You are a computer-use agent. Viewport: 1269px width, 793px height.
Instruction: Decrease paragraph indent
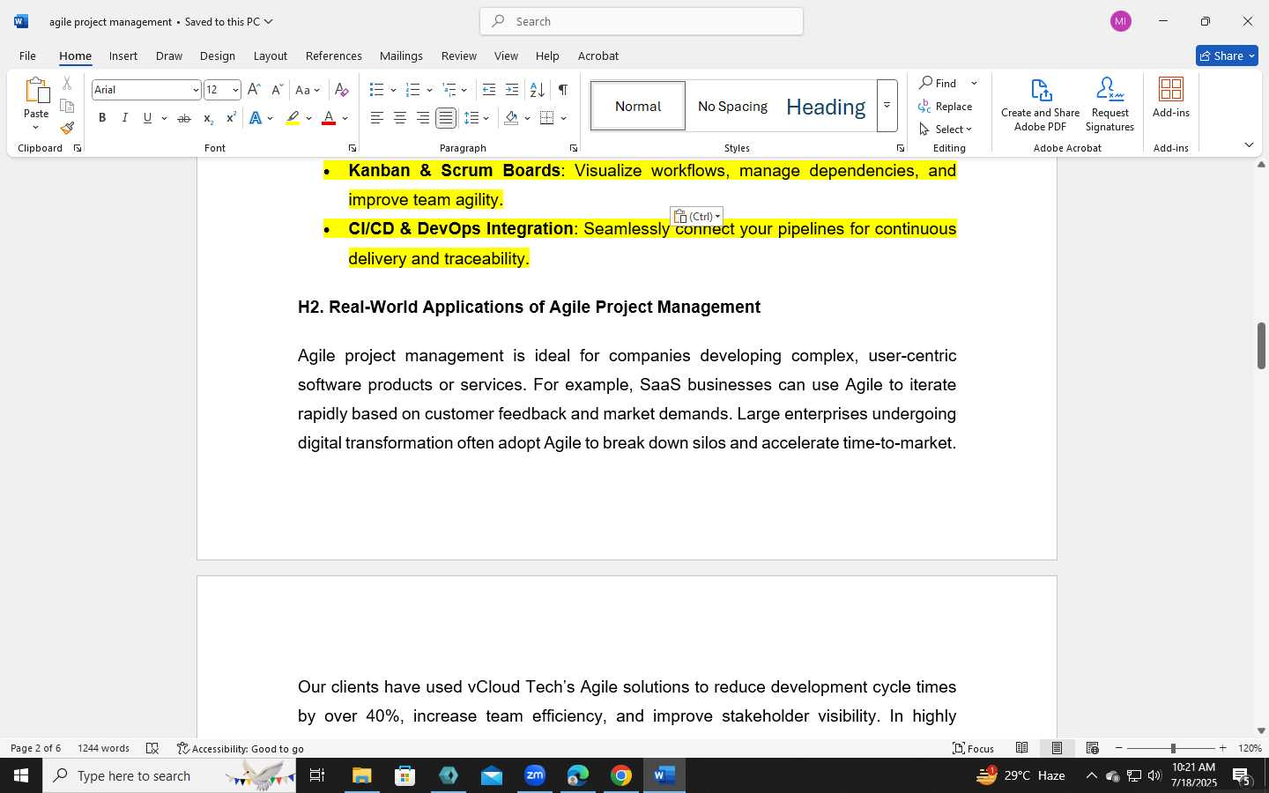[x=489, y=90]
